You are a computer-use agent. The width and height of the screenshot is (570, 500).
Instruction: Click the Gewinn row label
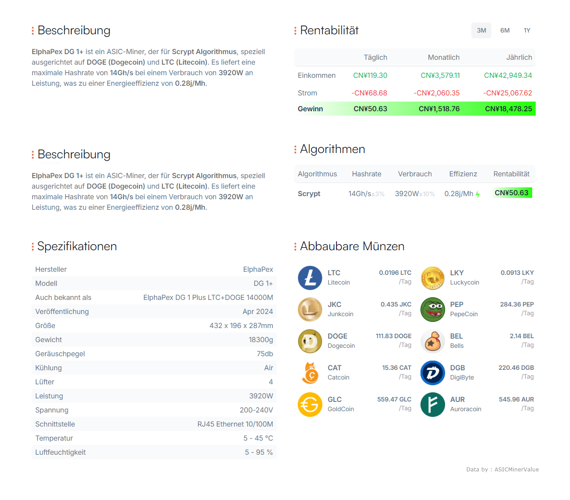310,109
